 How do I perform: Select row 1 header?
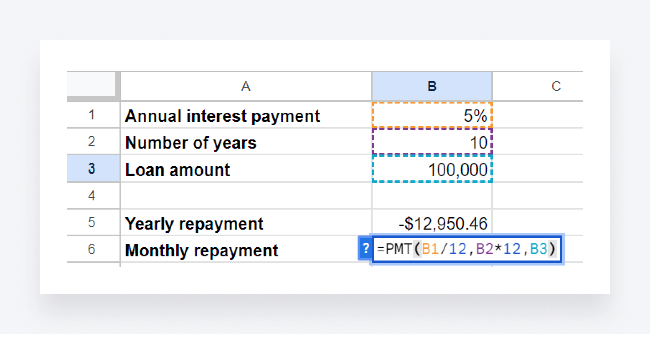[92, 116]
